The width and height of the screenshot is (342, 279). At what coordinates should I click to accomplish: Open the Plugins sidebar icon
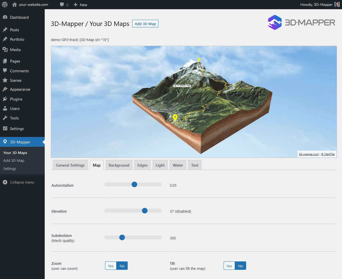pos(5,99)
